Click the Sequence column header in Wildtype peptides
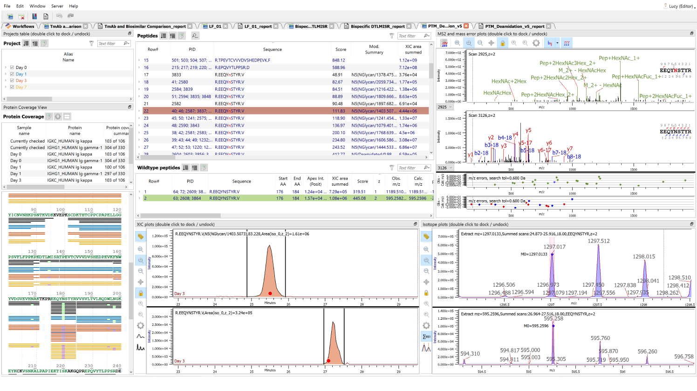The image size is (697, 391). [241, 181]
